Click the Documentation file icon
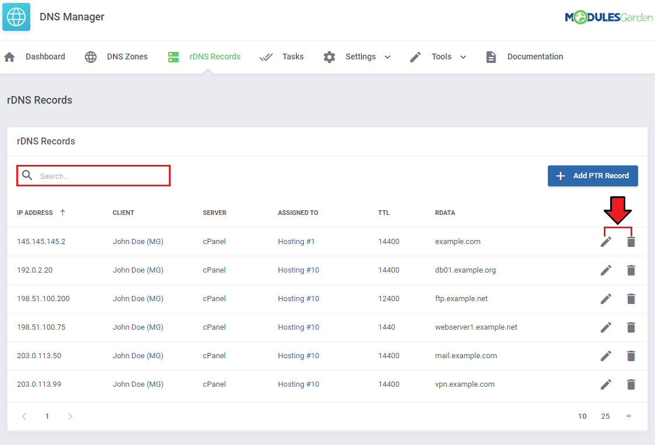The width and height of the screenshot is (655, 445). pos(491,57)
